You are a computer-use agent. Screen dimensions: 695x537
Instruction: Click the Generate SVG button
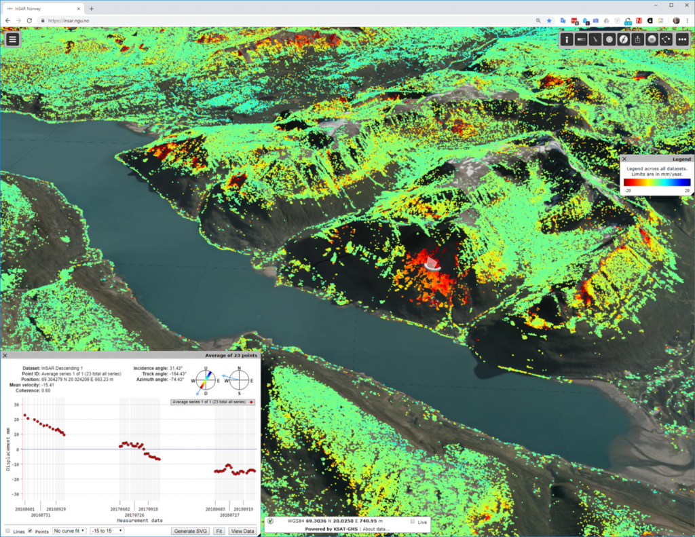[190, 532]
